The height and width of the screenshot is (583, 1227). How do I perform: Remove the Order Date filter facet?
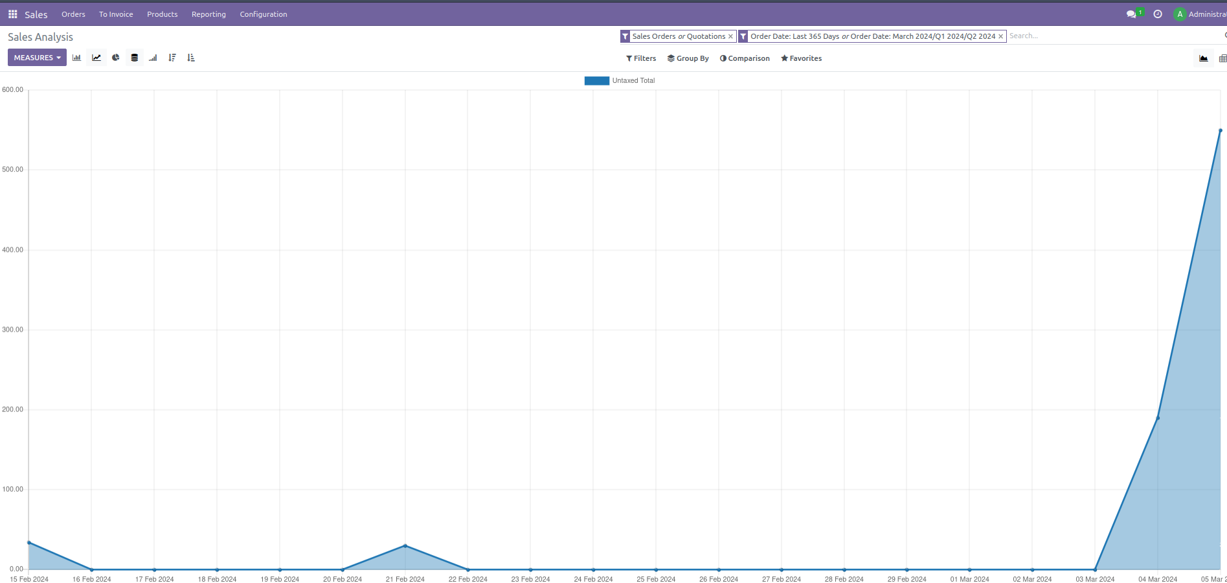(1000, 36)
